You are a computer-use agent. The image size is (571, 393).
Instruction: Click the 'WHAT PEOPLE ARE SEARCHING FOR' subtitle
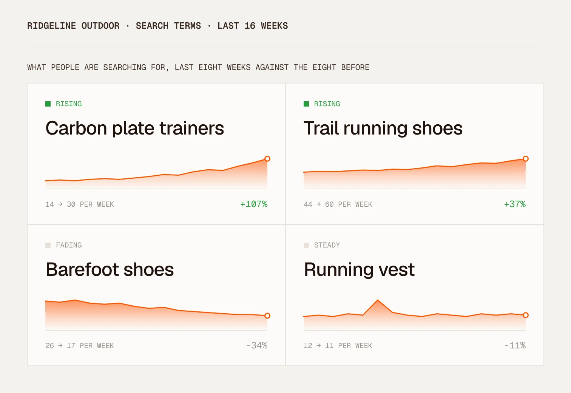coord(198,67)
